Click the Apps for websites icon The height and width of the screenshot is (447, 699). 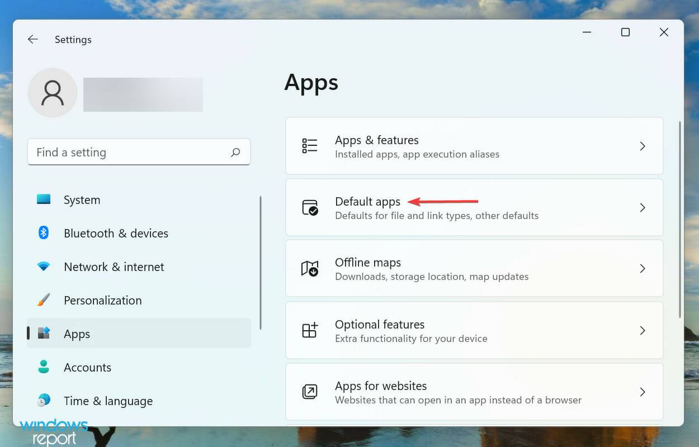310,392
